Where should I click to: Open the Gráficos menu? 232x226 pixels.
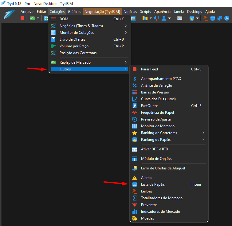[x=74, y=12]
